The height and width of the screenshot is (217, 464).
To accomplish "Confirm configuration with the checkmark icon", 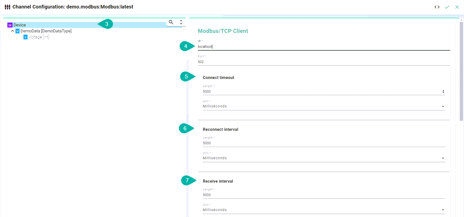I will click(447, 7).
